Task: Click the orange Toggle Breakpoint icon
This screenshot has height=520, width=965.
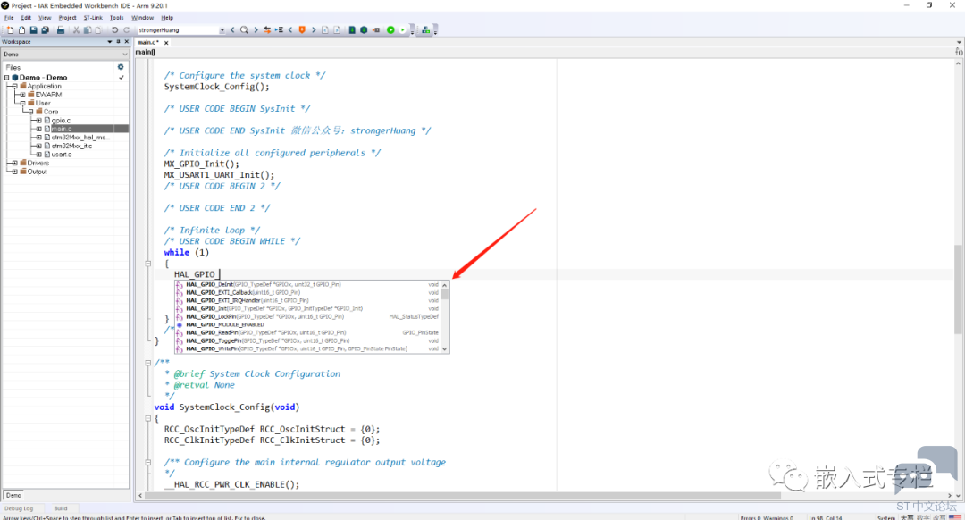Action: (x=301, y=30)
